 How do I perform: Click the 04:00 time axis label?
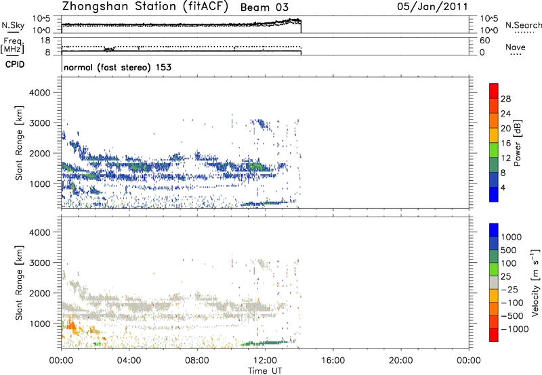129,361
